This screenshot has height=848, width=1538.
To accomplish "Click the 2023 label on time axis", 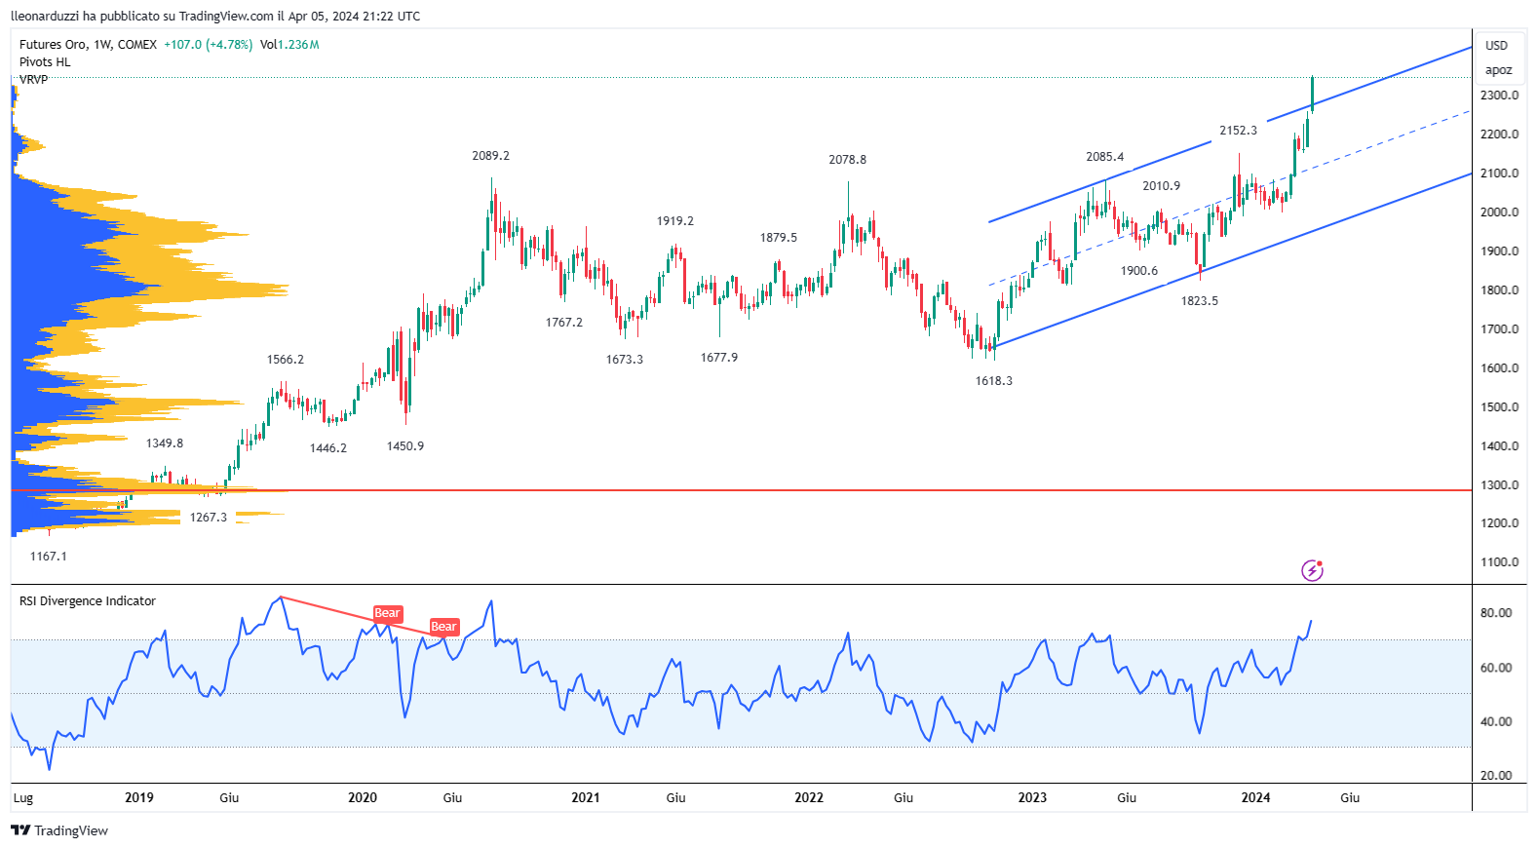I will point(1032,797).
